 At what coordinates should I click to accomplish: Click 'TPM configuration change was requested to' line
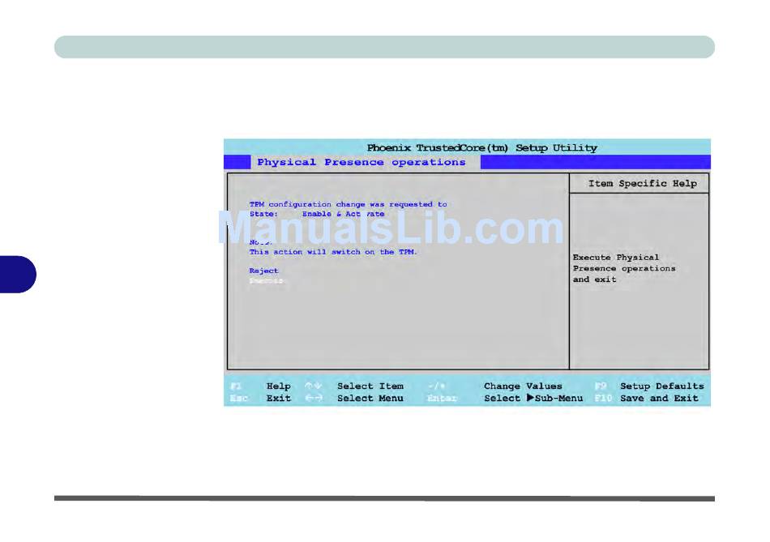click(x=349, y=204)
